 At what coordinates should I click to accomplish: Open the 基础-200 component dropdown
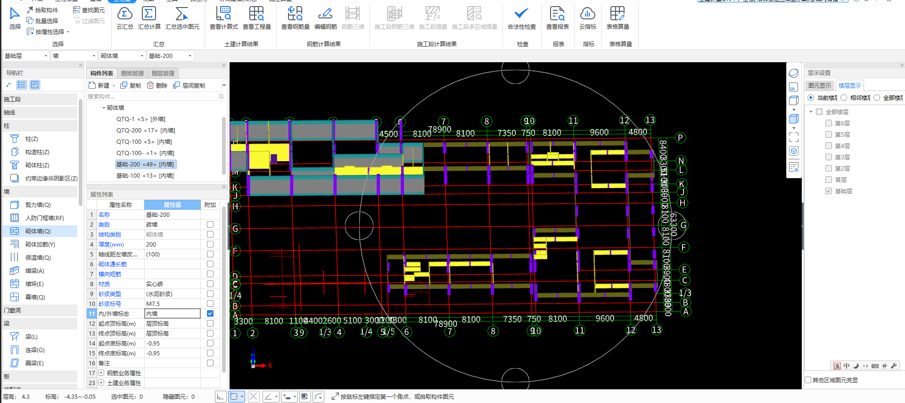171,56
